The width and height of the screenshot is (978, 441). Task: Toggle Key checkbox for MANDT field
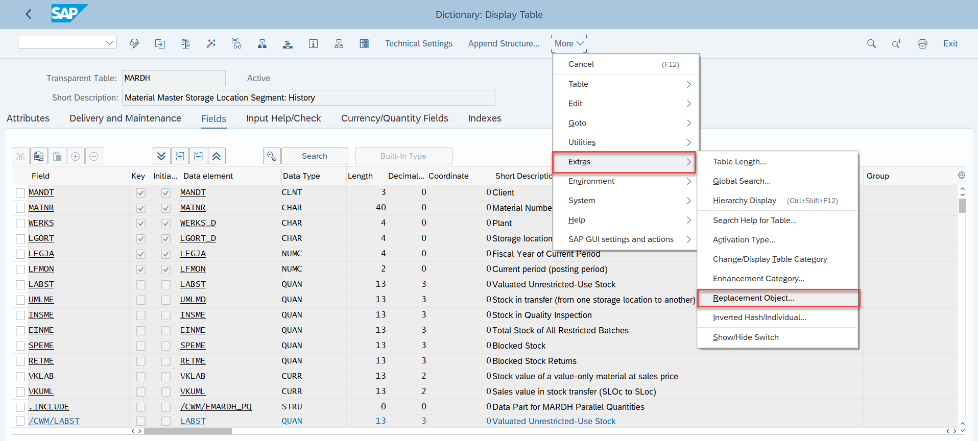point(141,193)
